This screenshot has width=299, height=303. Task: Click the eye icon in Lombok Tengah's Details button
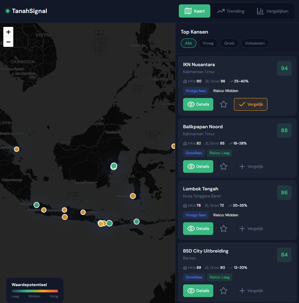(x=191, y=229)
